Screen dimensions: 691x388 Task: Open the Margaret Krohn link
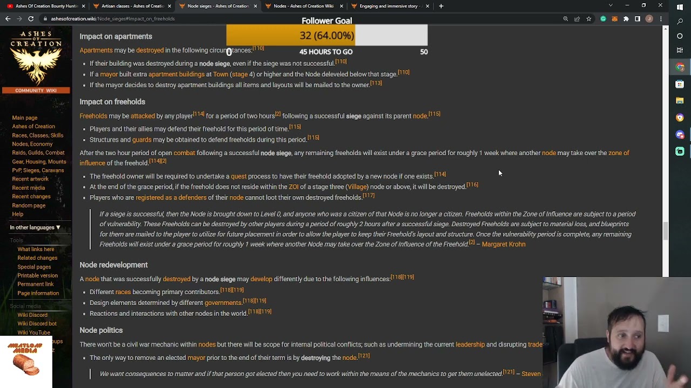504,244
